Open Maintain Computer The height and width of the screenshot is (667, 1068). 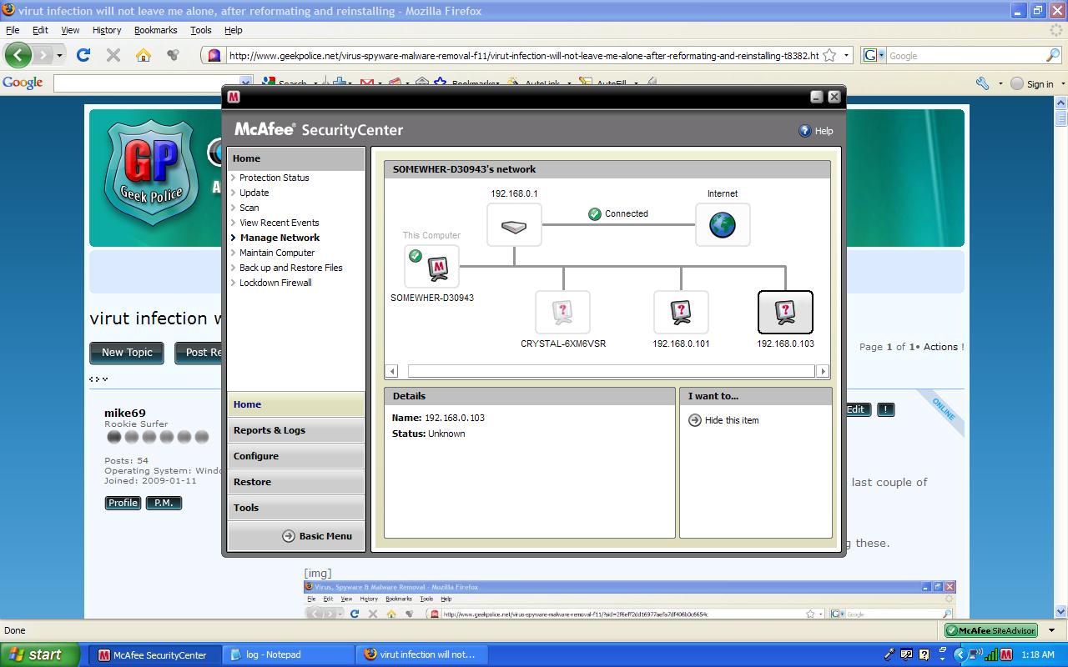pyautogui.click(x=277, y=253)
